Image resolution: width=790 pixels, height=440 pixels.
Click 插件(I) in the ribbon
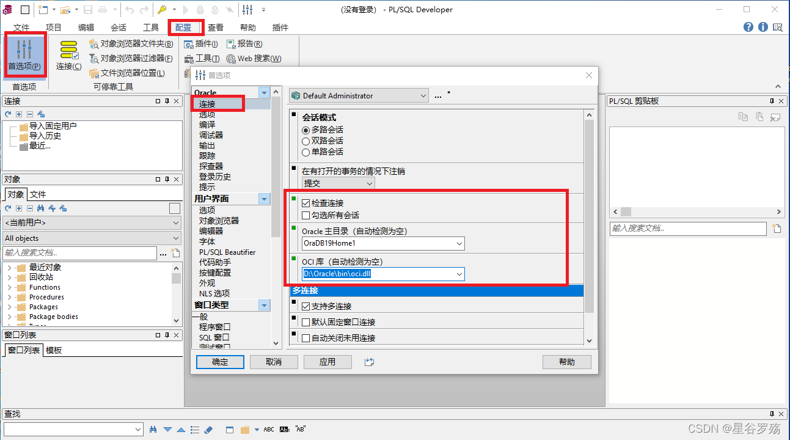(201, 44)
